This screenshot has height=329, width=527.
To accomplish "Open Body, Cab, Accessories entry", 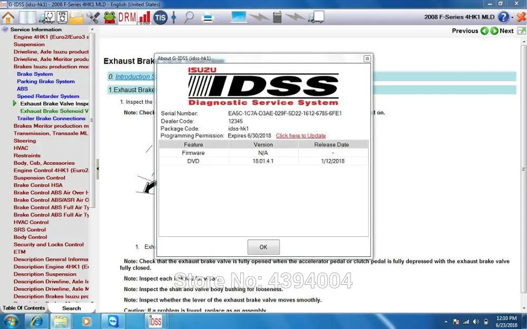I will 44,163.
